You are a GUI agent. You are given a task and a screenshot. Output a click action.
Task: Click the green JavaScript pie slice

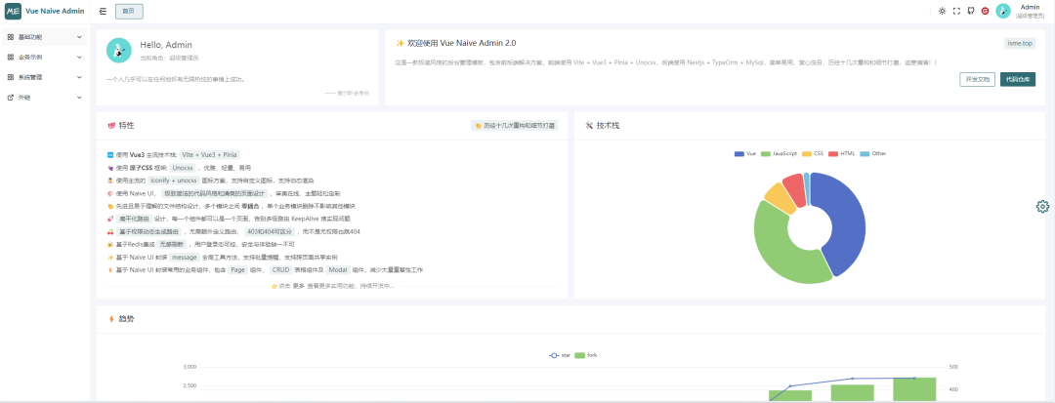(x=774, y=245)
